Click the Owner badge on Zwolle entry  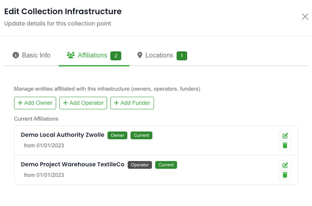pyautogui.click(x=117, y=135)
